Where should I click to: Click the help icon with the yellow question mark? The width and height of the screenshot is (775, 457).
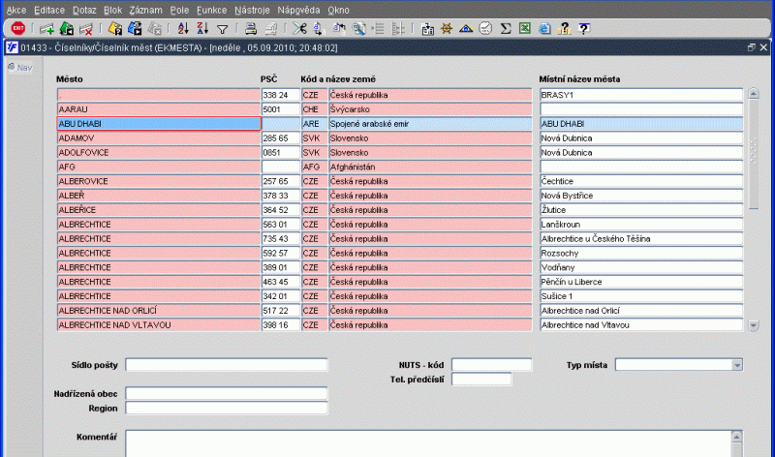point(564,29)
